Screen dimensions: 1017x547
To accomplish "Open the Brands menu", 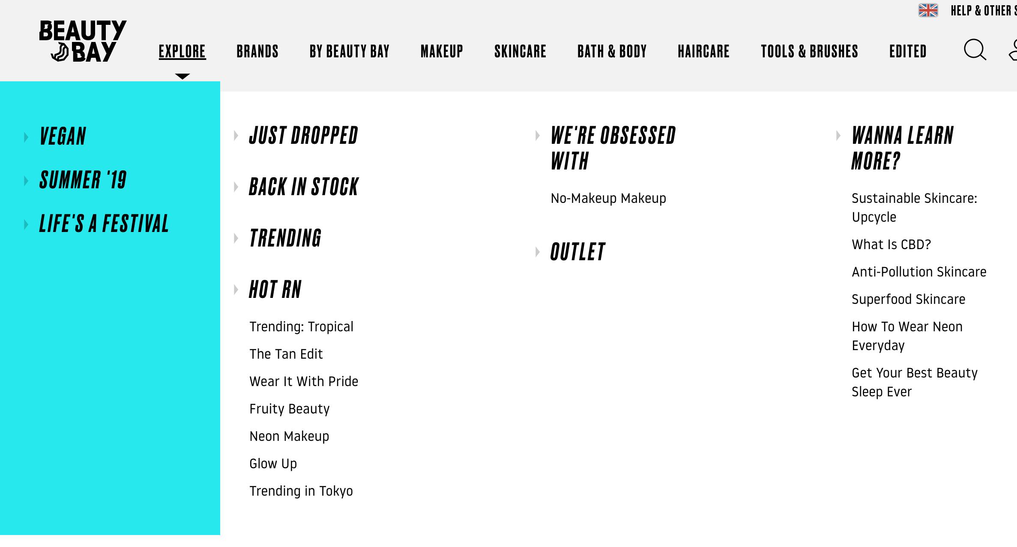I will click(257, 51).
